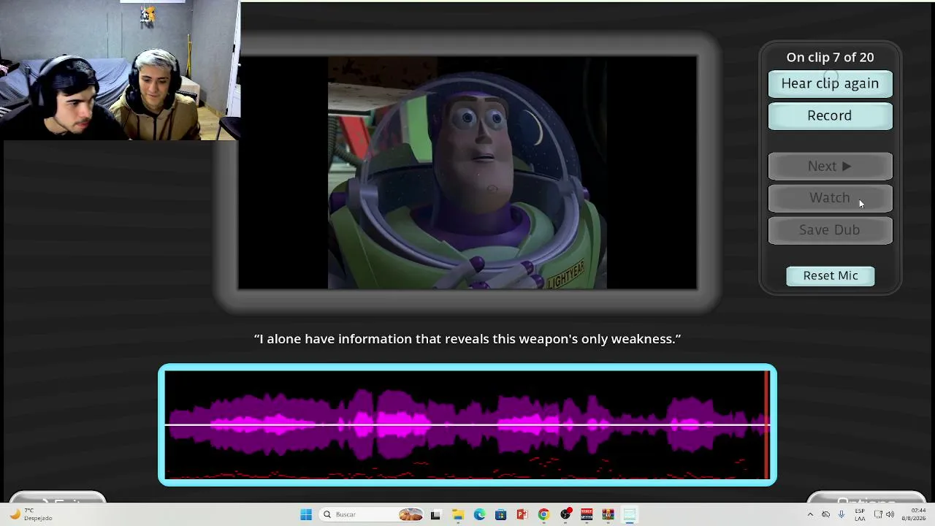Open the WinRAR taskbar icon

click(x=608, y=514)
